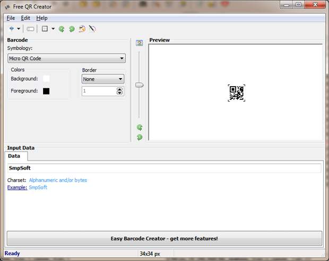The image size is (329, 261).
Task: Decrease border width with the down arrow
Action: click(119, 93)
